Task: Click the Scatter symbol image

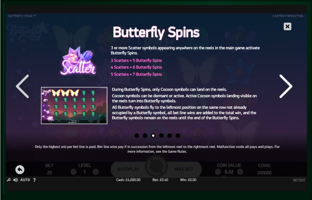Action: tap(78, 61)
